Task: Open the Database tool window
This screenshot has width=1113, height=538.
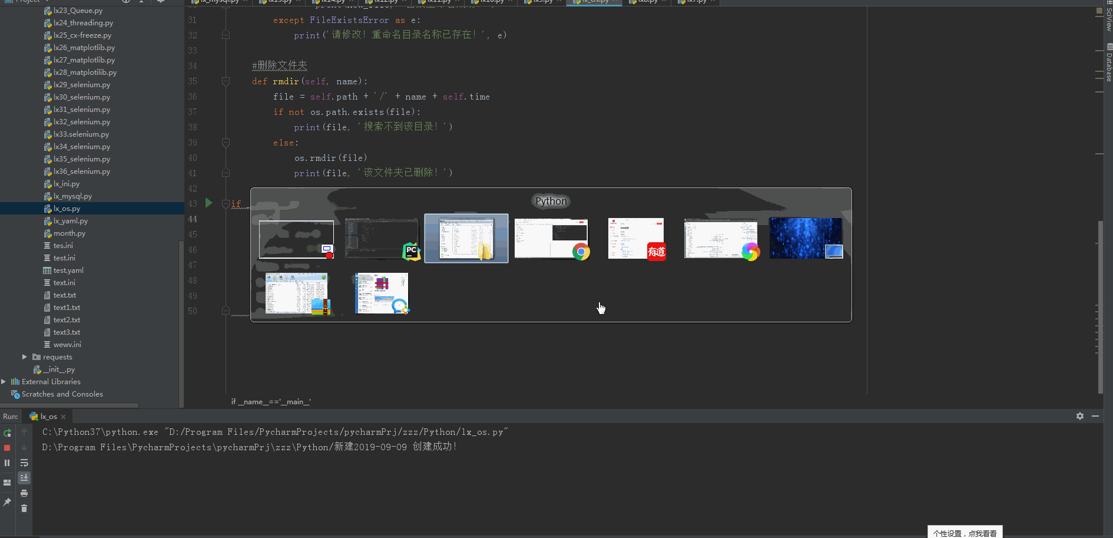Action: [x=1108, y=63]
